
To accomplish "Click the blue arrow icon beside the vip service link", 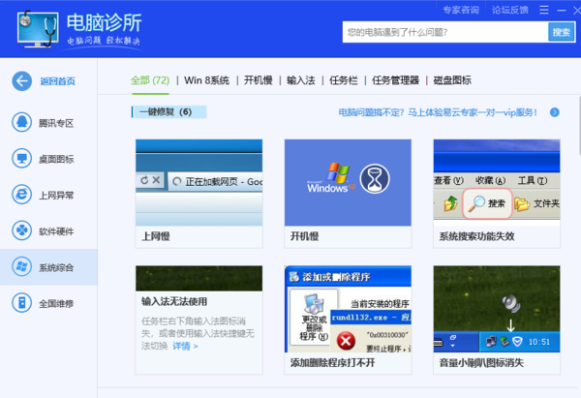I will click(x=555, y=112).
